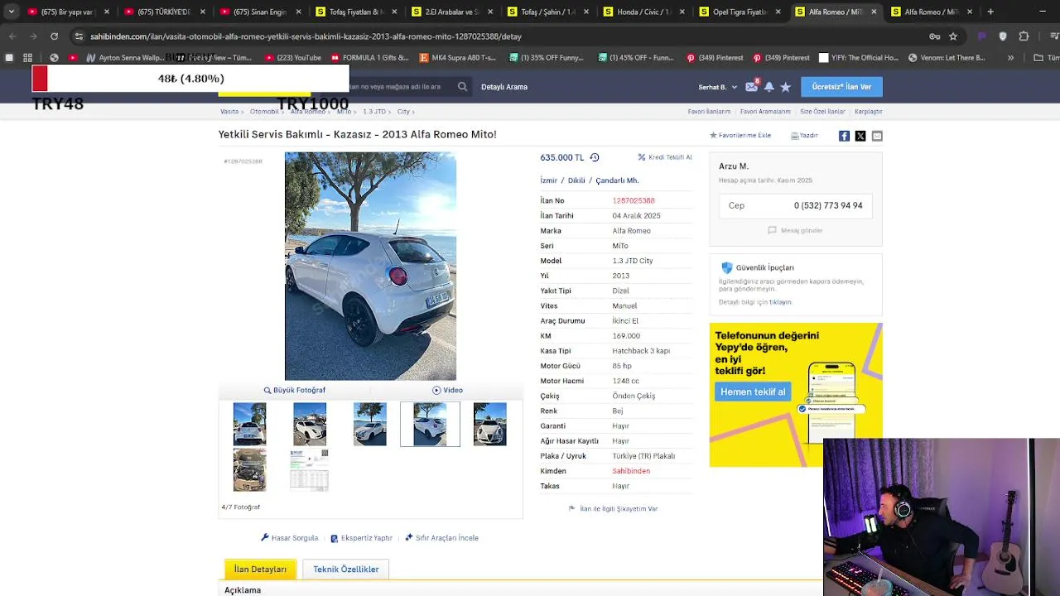The width and height of the screenshot is (1060, 596).
Task: Select document table thumbnail photo
Action: tap(310, 470)
